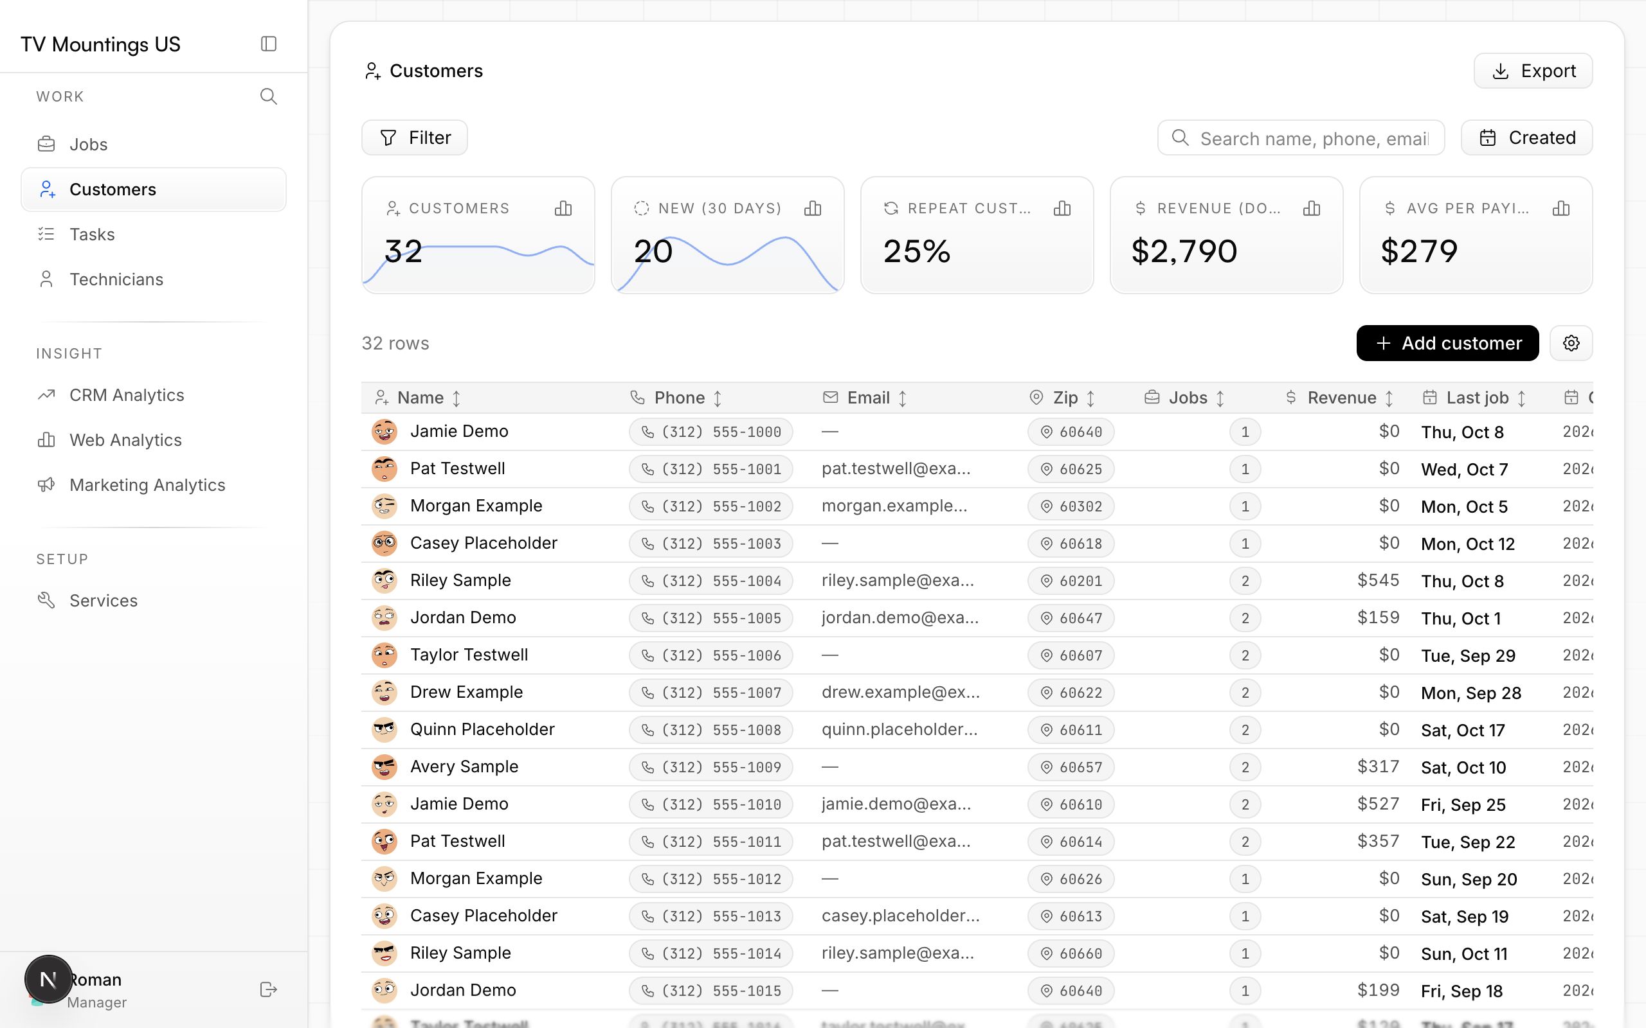Open Web Analytics page
The width and height of the screenshot is (1646, 1028).
154,440
